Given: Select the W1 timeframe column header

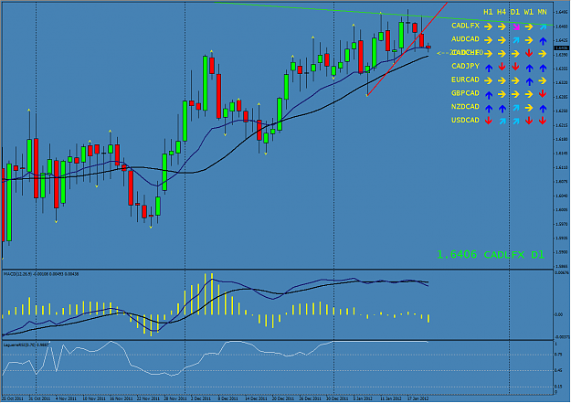Looking at the screenshot, I should [x=529, y=12].
